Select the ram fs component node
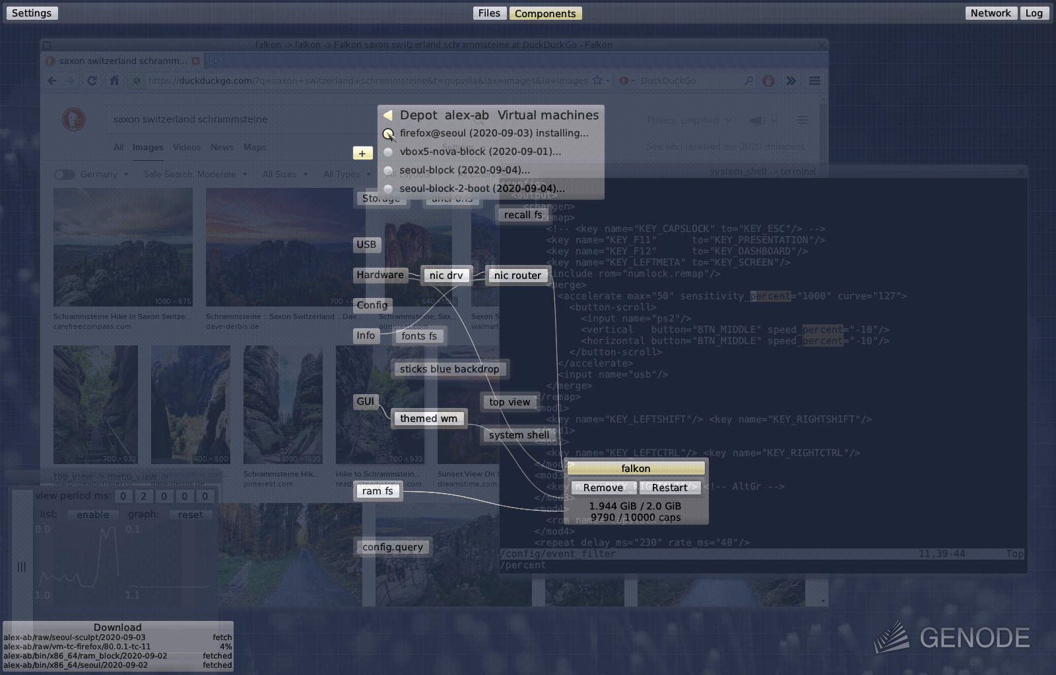The width and height of the screenshot is (1056, 675). 378,491
